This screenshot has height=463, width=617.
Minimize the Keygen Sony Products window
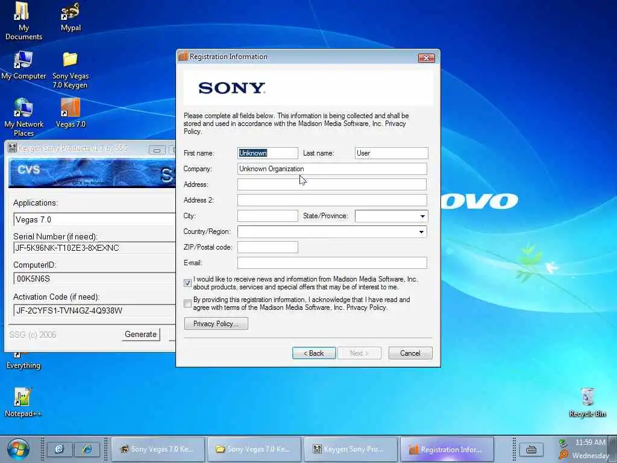pyautogui.click(x=157, y=150)
